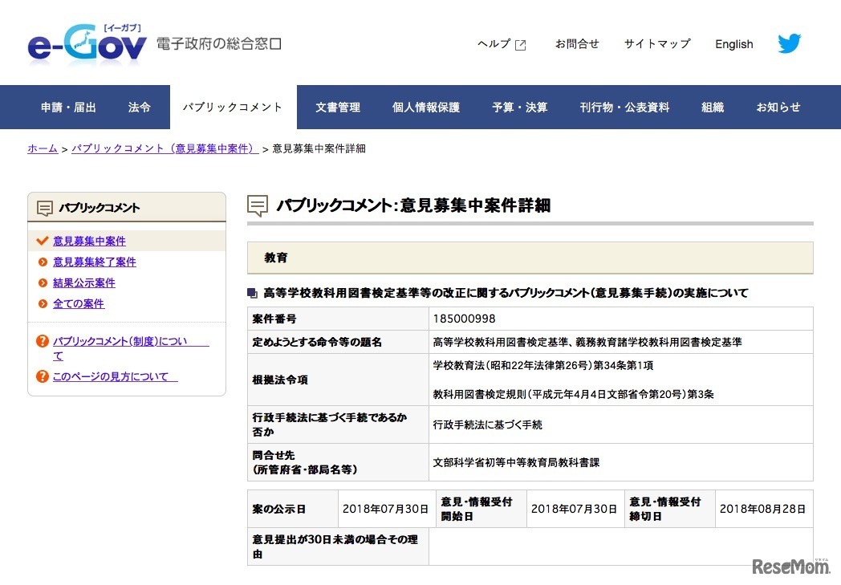
Task: Click the 高等学校教科用図書検定基準等の改正 case title
Action: coord(506,293)
